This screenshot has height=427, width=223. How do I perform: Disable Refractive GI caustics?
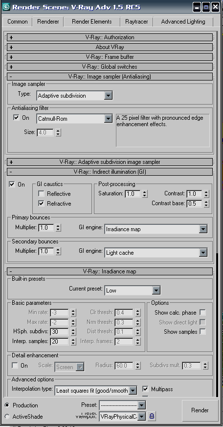(x=41, y=203)
